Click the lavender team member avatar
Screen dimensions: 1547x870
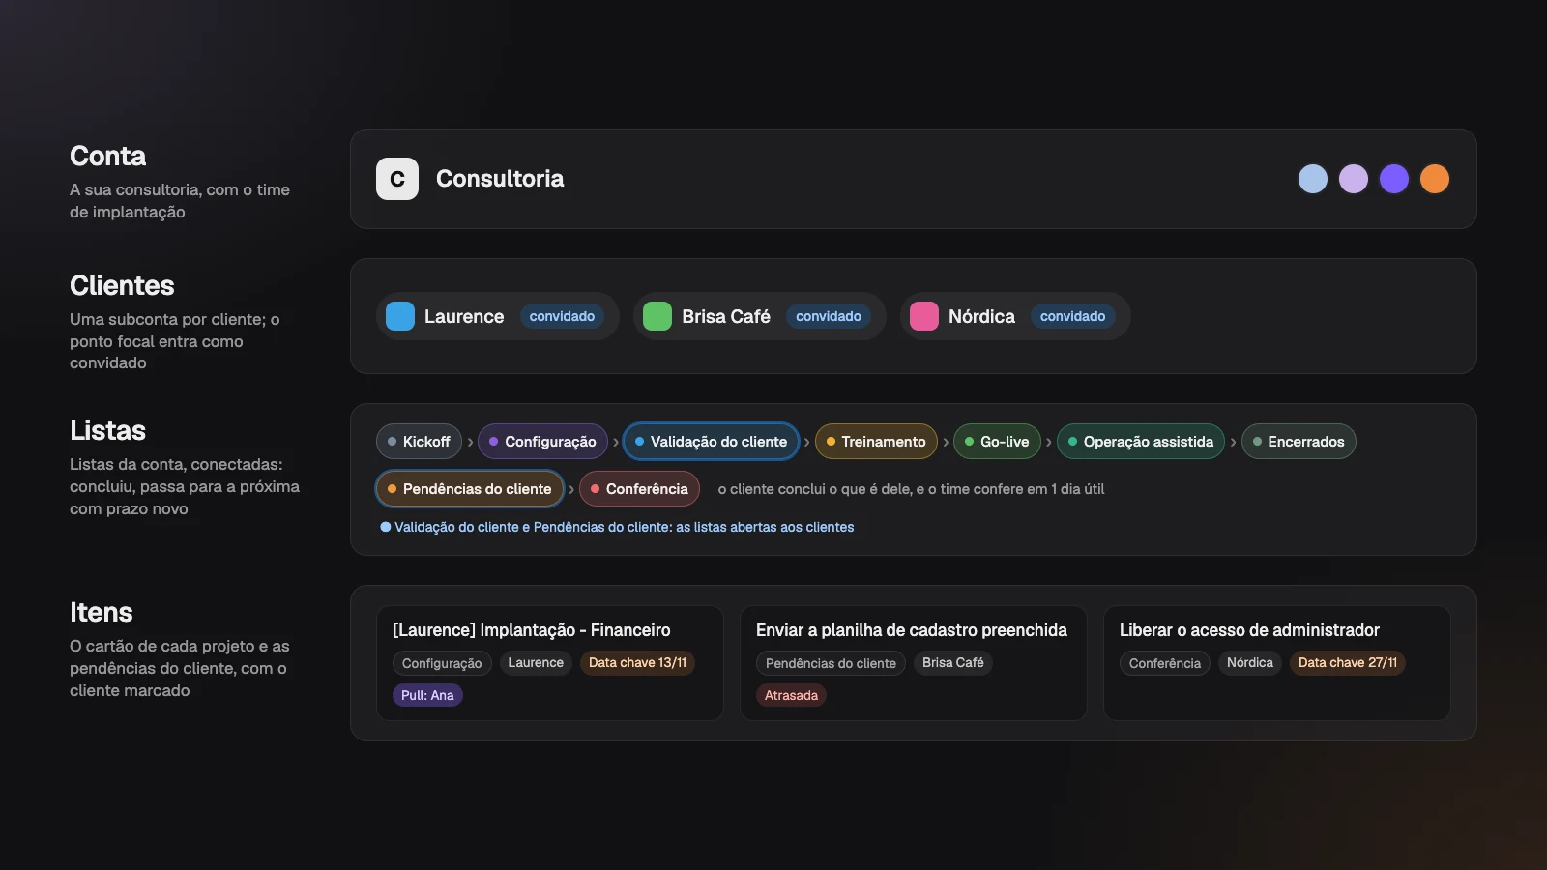1353,179
